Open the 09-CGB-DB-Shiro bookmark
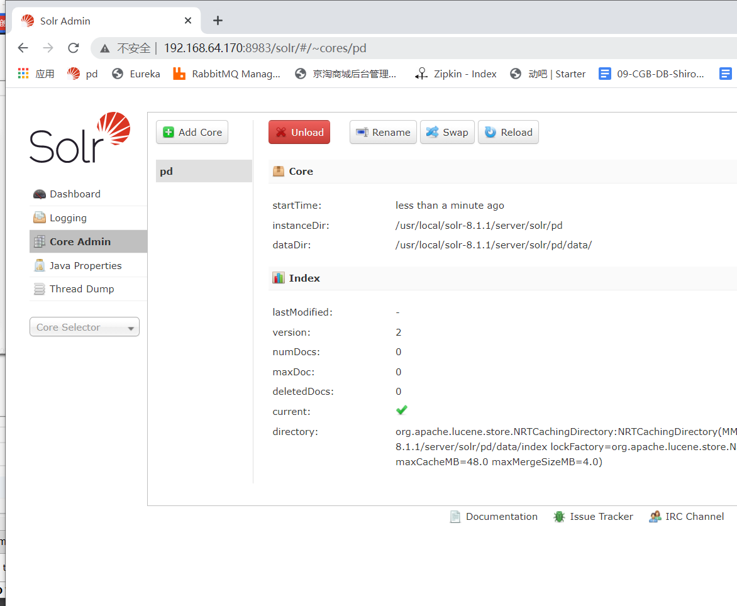 coord(651,74)
